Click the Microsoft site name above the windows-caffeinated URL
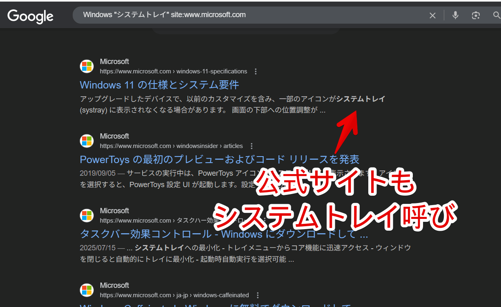 114,285
